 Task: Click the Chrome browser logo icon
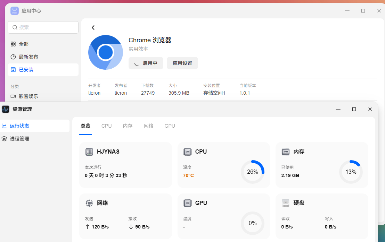[x=106, y=52]
